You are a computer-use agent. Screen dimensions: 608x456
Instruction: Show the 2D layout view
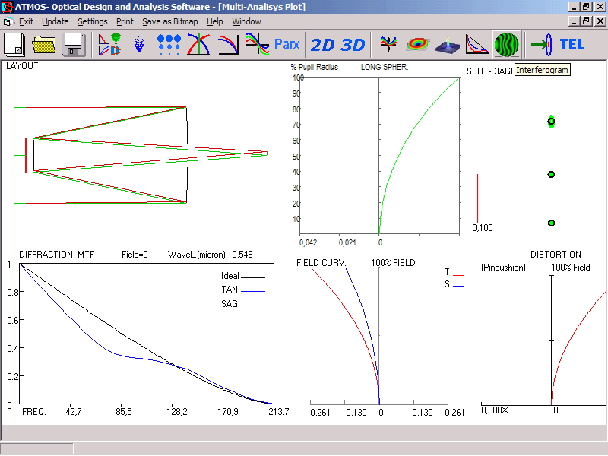pyautogui.click(x=322, y=44)
